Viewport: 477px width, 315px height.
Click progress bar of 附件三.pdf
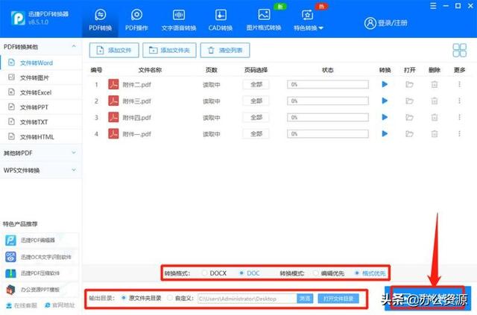pyautogui.click(x=328, y=101)
